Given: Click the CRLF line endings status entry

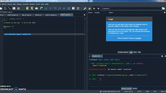Looking at the screenshot, I should [148, 91].
